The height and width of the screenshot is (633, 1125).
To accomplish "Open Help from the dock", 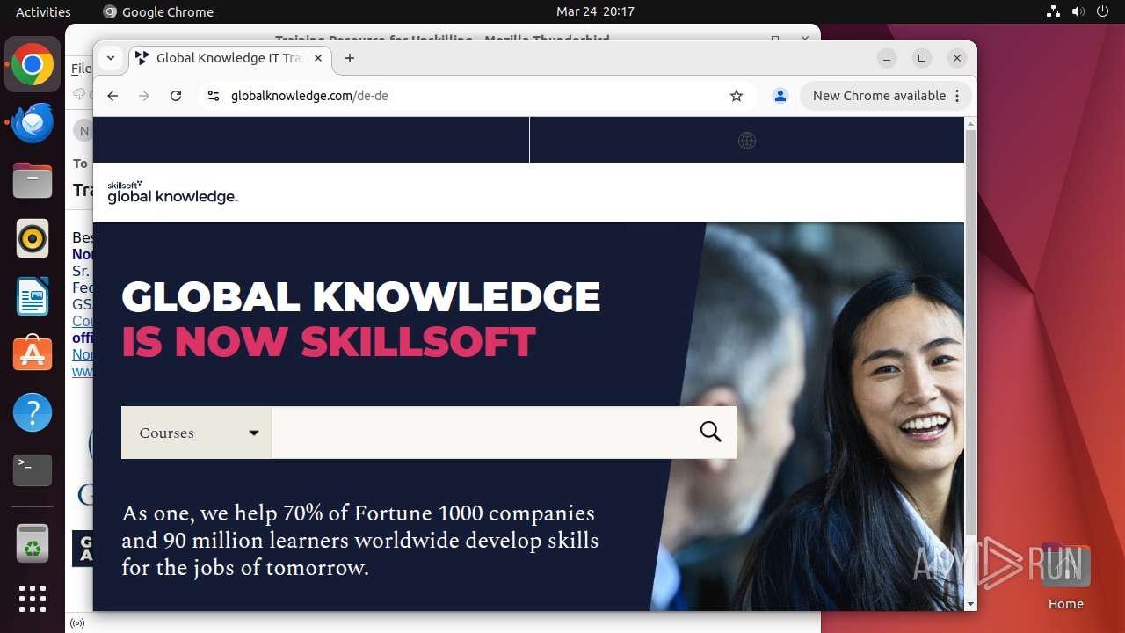I will coord(33,412).
